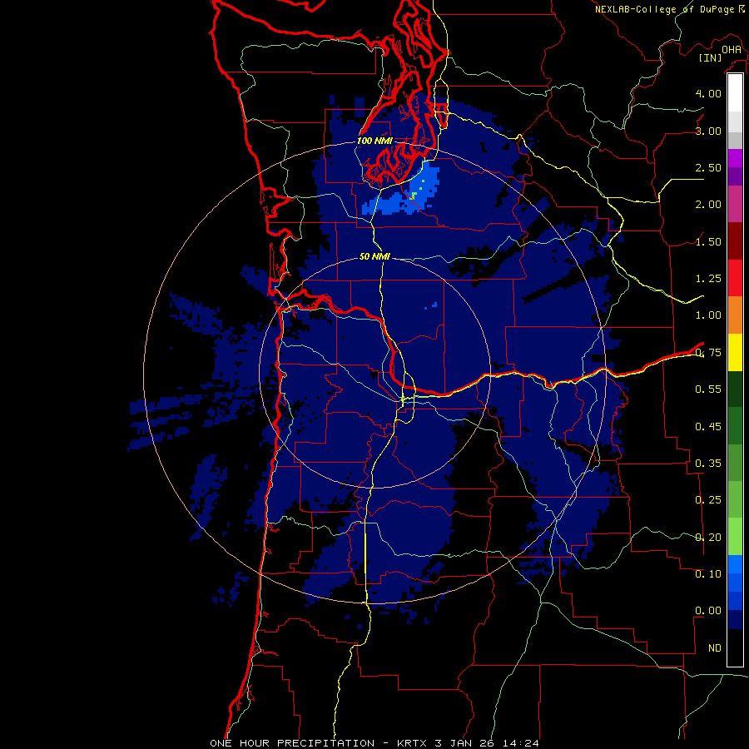Viewport: 749px width, 749px height.
Task: Click the 3.00 legend value
Action: (708, 131)
